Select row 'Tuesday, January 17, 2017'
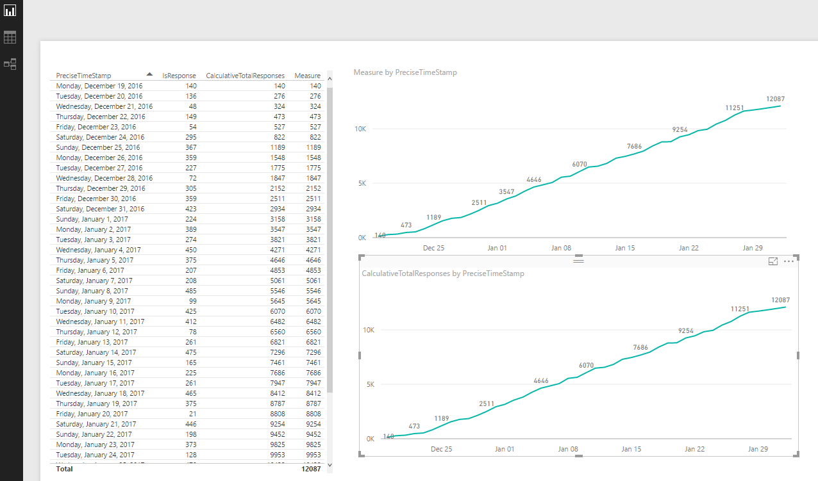This screenshot has height=481, width=818. click(188, 383)
